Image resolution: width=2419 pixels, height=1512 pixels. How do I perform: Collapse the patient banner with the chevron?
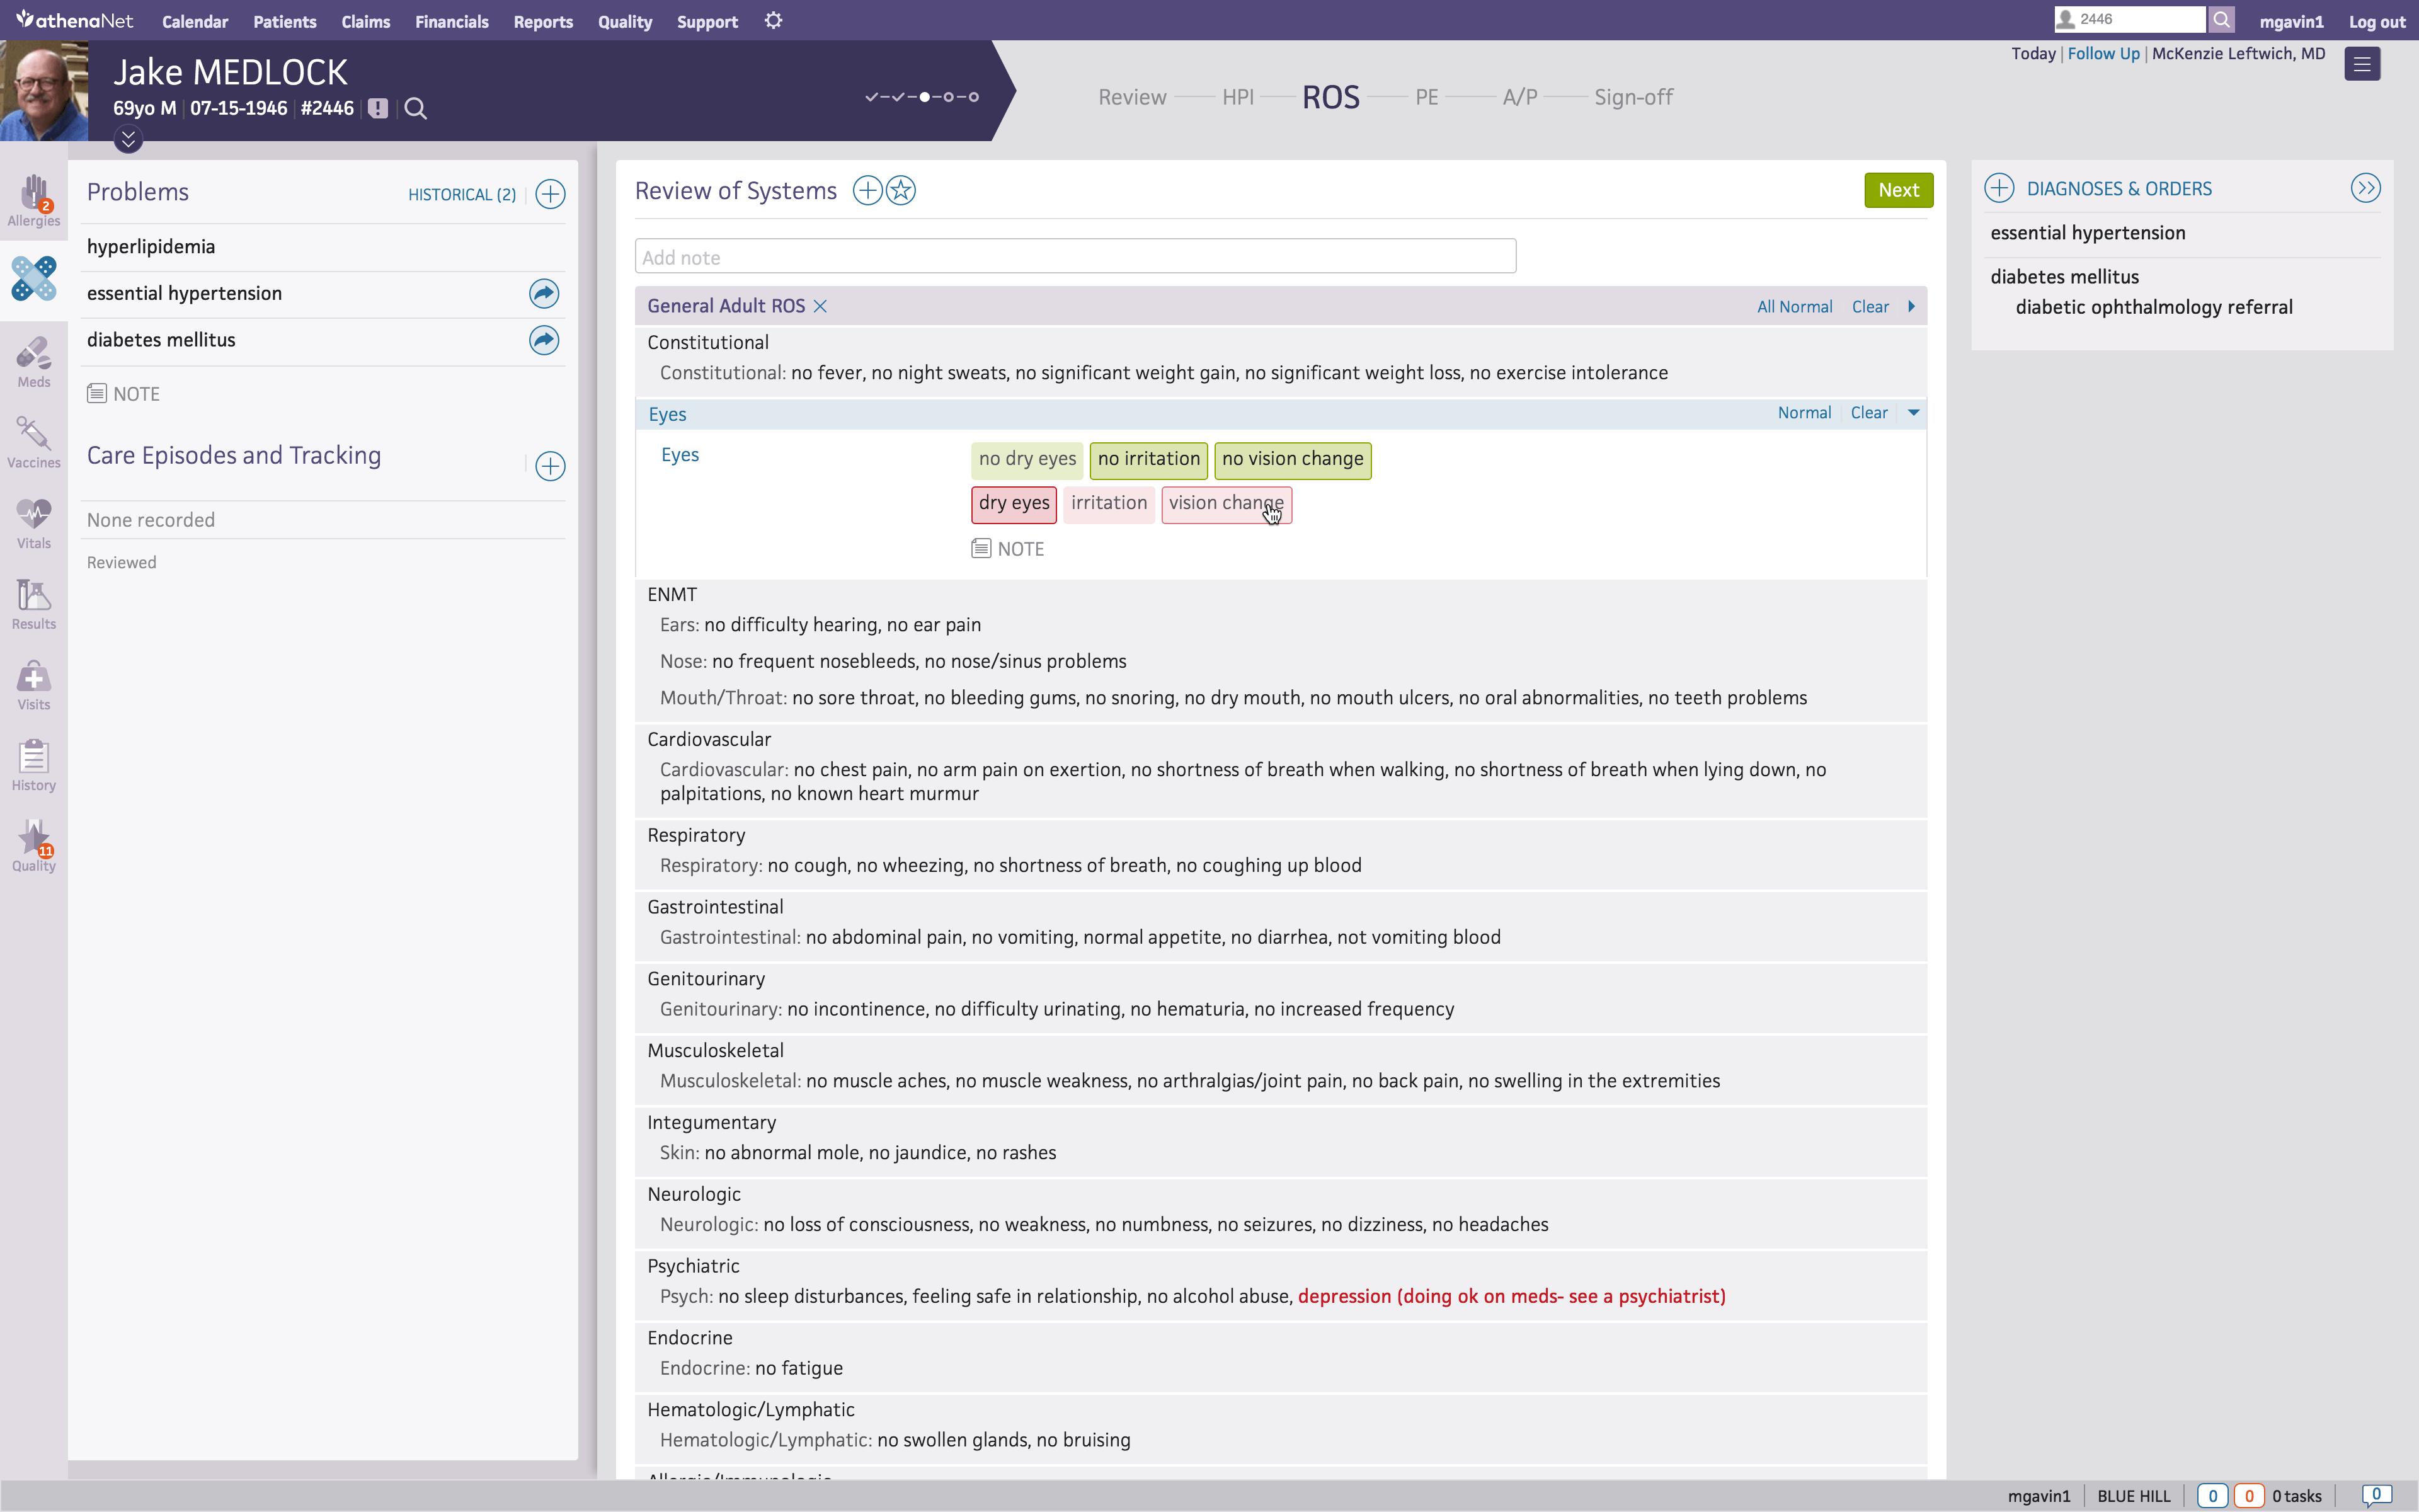pos(128,140)
